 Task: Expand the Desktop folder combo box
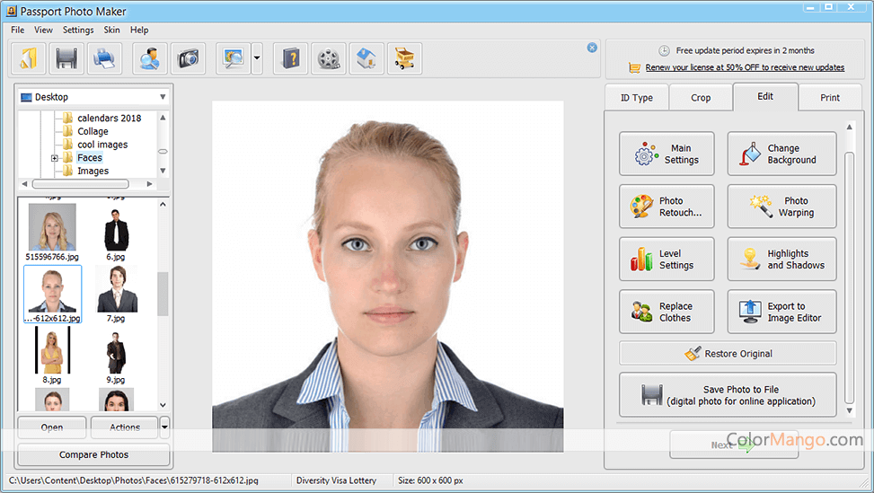coord(163,97)
